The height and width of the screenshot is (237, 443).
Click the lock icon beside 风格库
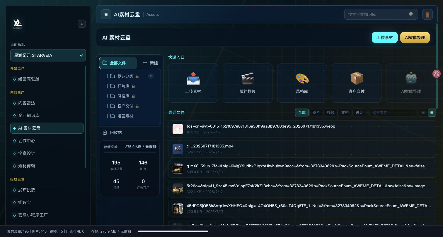(133, 96)
